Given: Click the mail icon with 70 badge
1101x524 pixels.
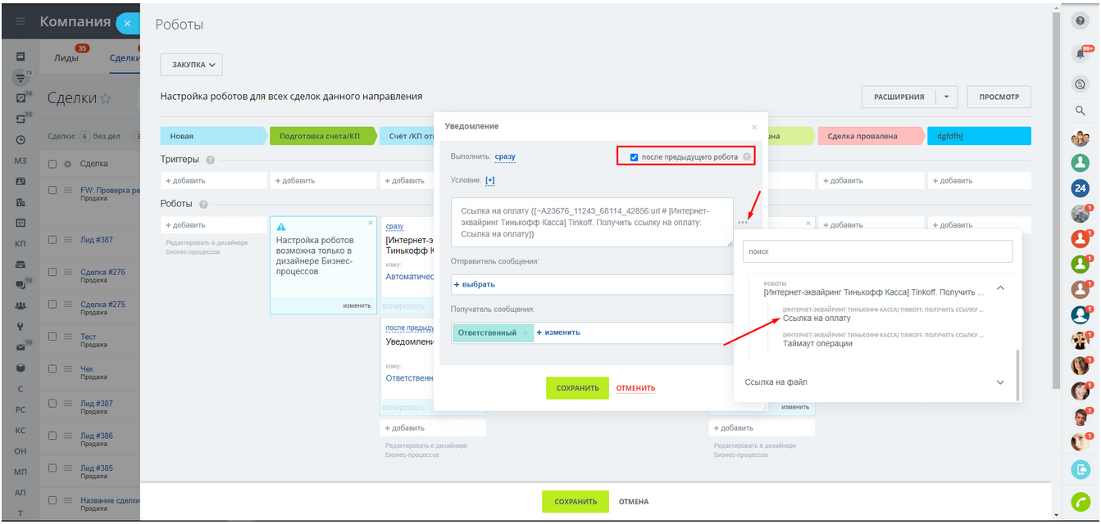Looking at the screenshot, I should pos(20,347).
